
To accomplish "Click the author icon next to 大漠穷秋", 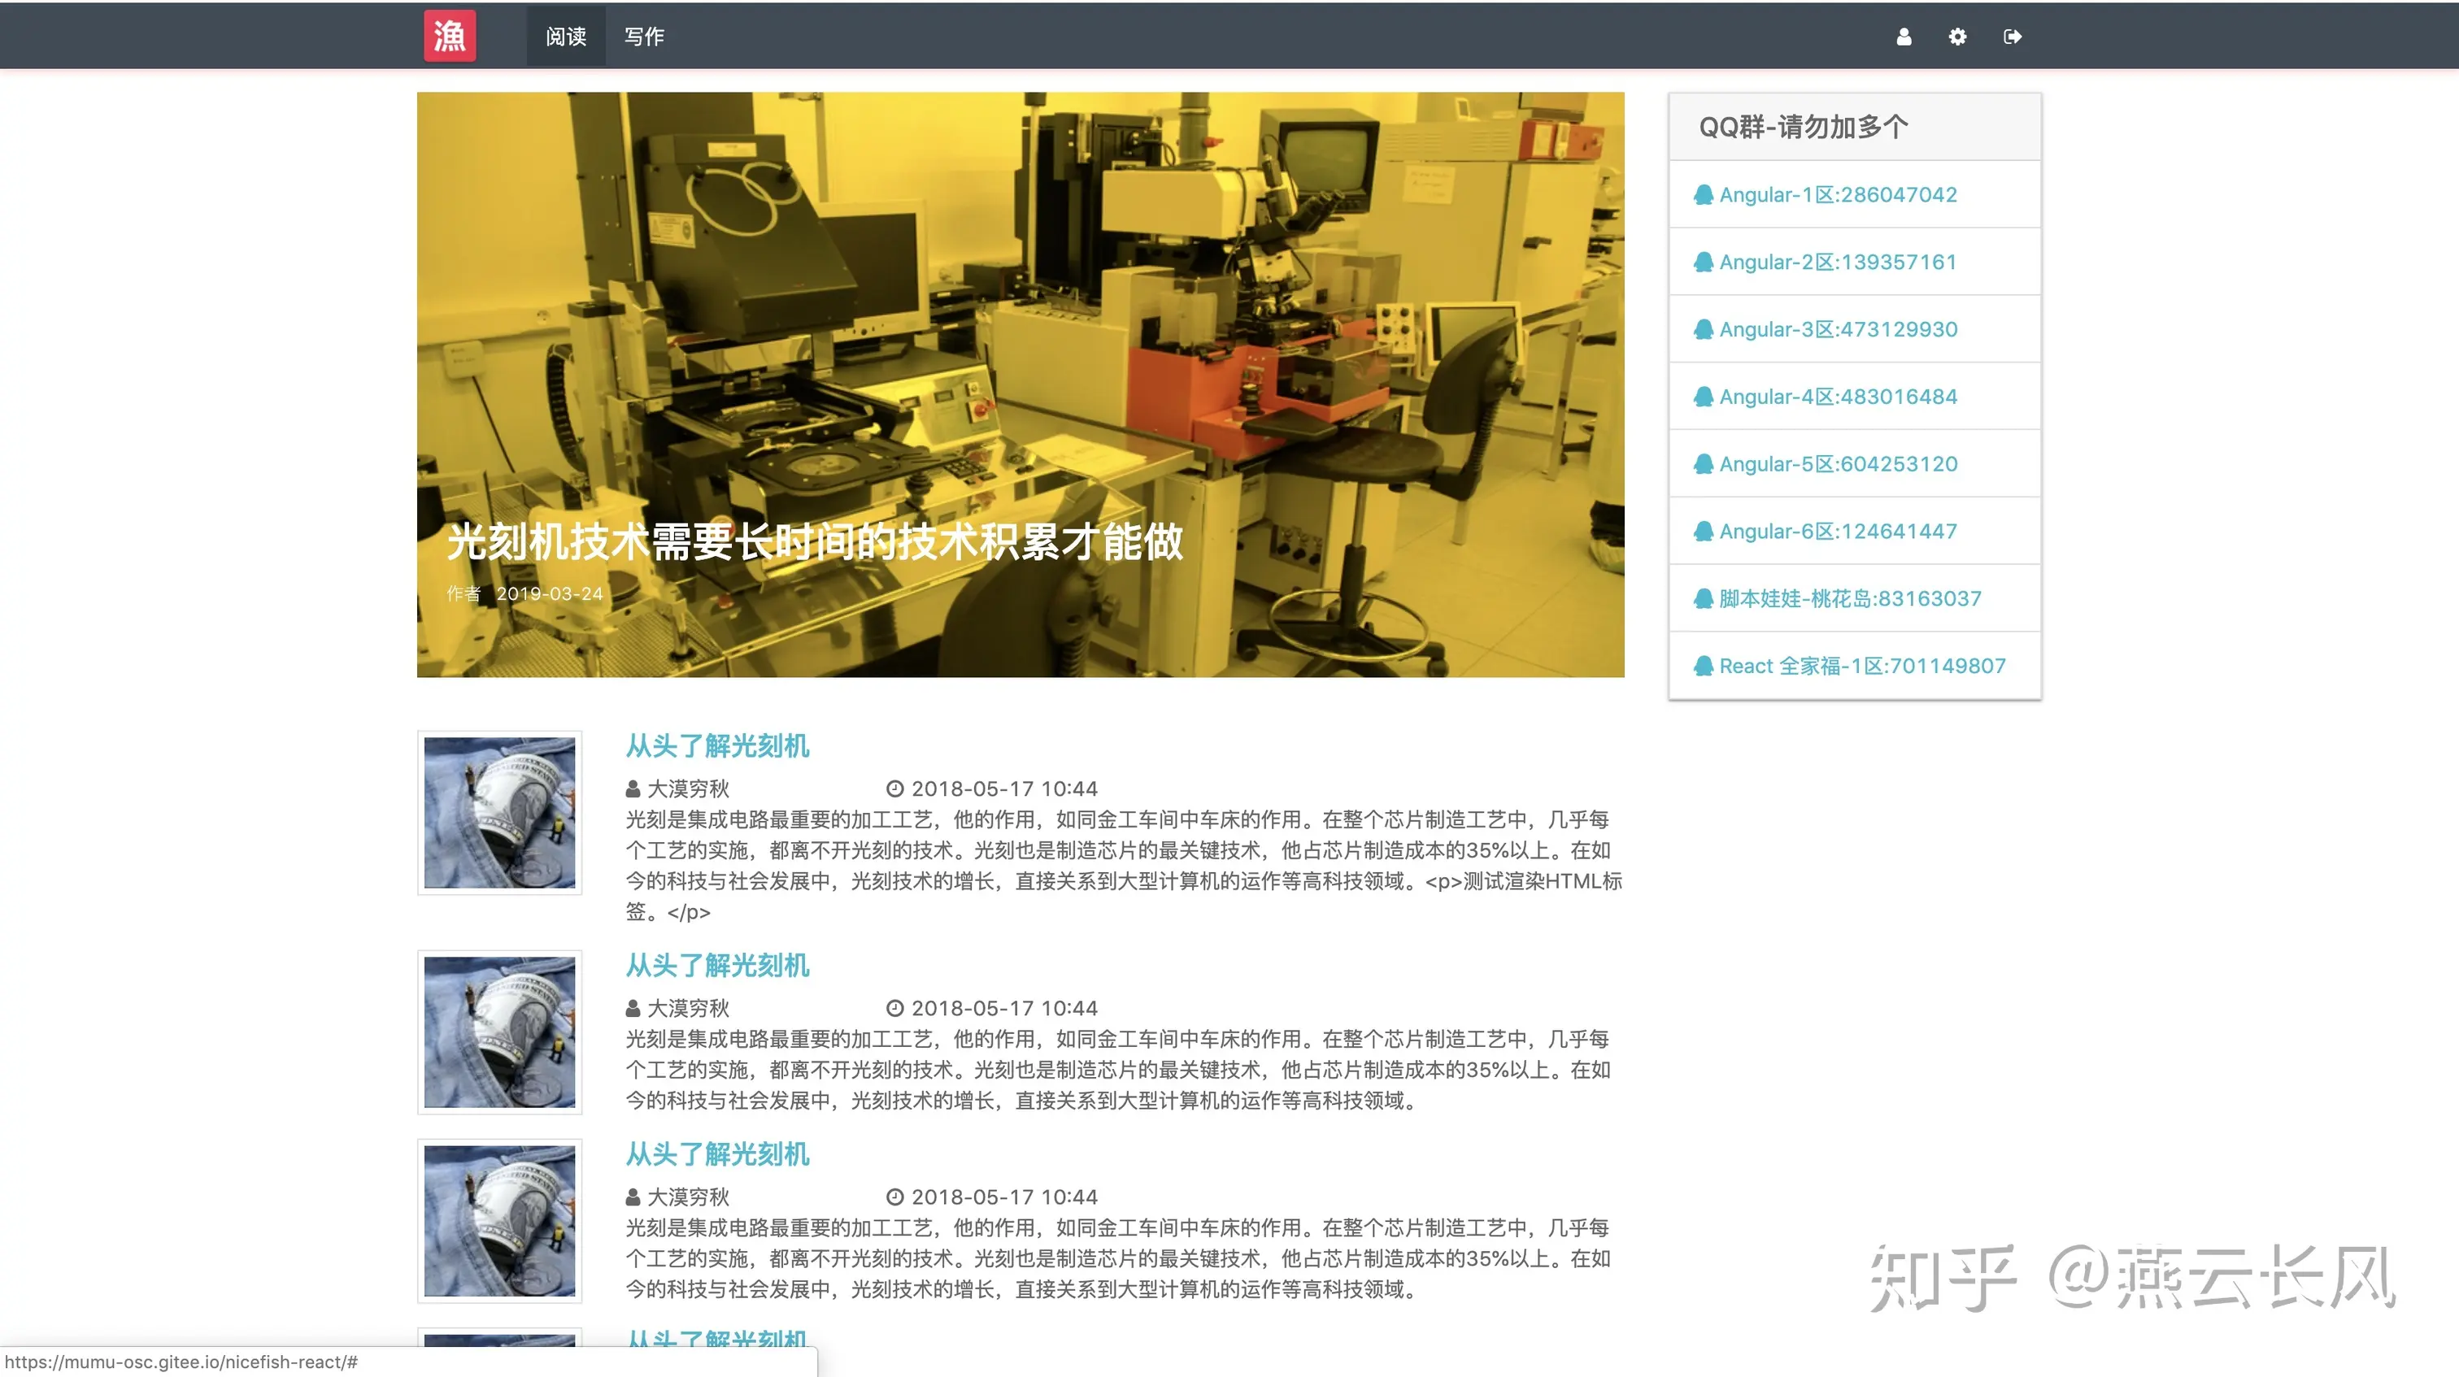I will pos(632,788).
